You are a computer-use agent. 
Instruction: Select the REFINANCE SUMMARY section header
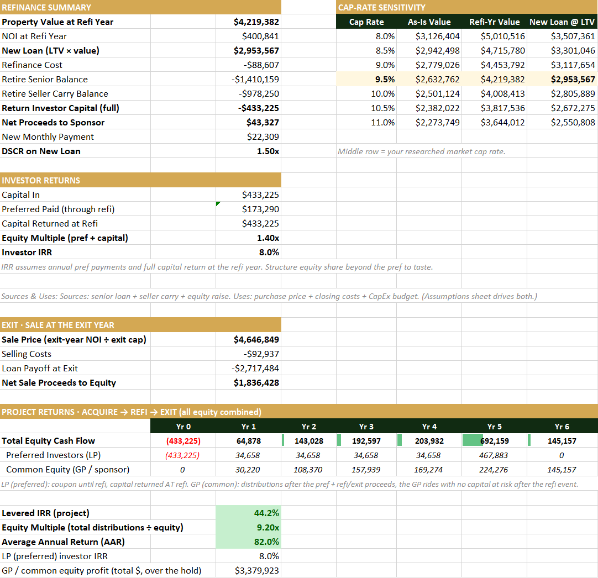140,7
